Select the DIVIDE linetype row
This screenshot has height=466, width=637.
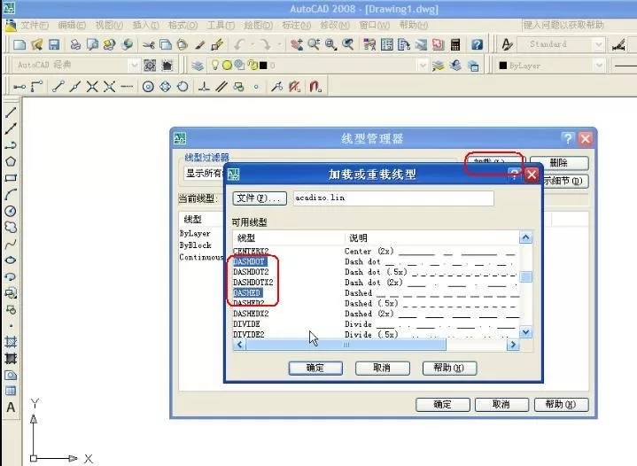click(377, 324)
